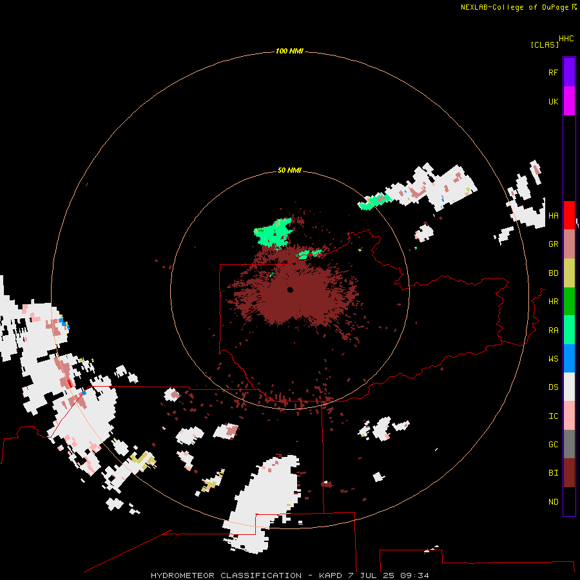580x580 pixels.
Task: Click the 09:34 timestamp
Action: [414, 575]
